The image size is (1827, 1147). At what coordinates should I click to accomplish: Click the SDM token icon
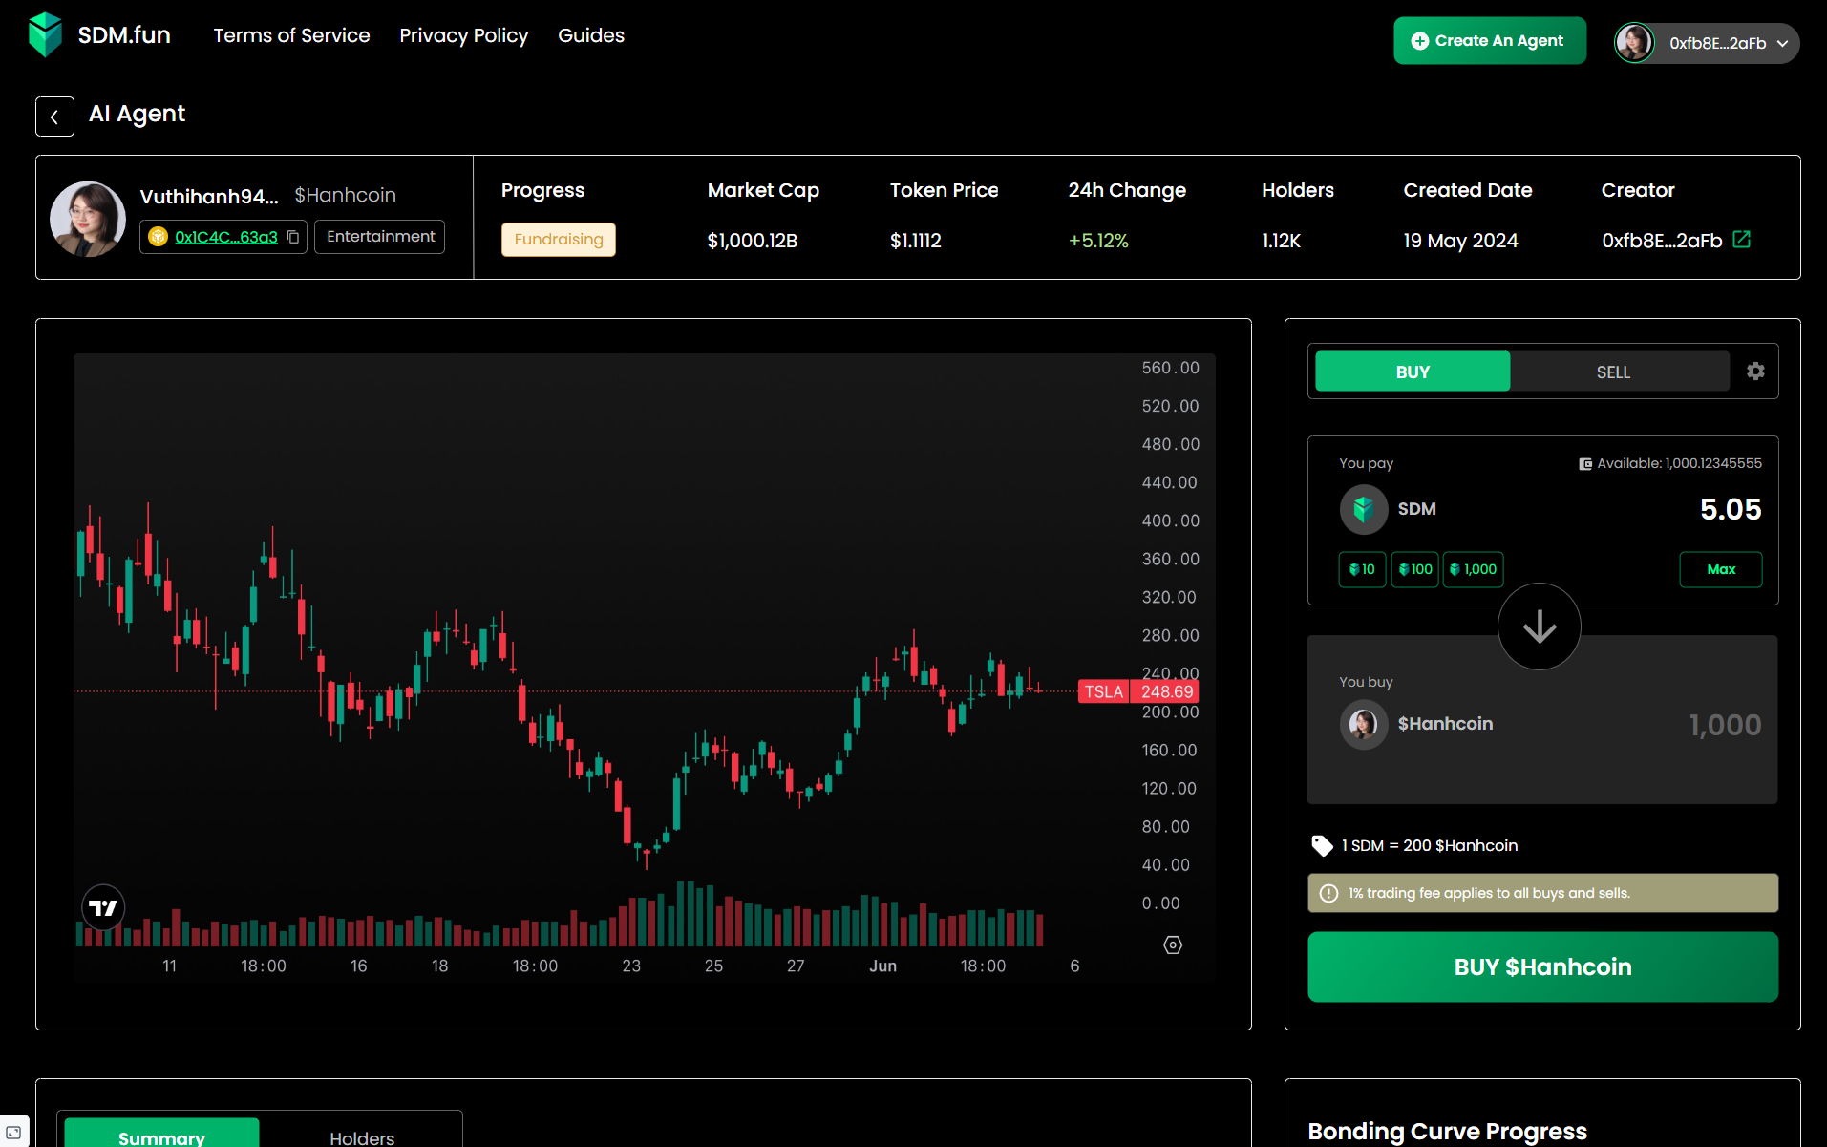(1364, 509)
